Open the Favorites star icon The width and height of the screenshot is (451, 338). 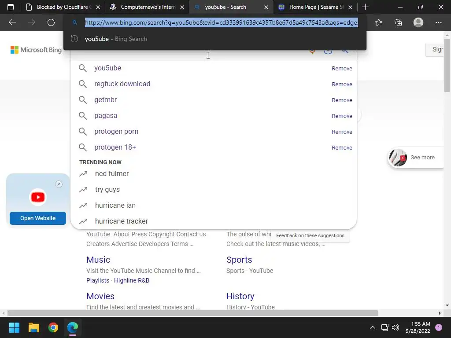coord(379,22)
